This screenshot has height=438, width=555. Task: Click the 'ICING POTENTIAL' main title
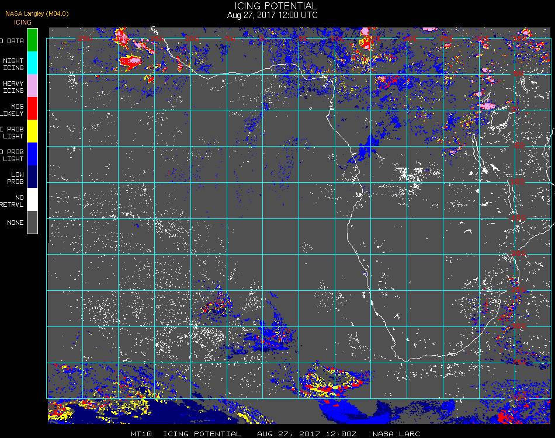coord(275,6)
